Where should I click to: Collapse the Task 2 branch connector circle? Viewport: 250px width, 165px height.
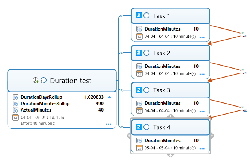coord(122,53)
